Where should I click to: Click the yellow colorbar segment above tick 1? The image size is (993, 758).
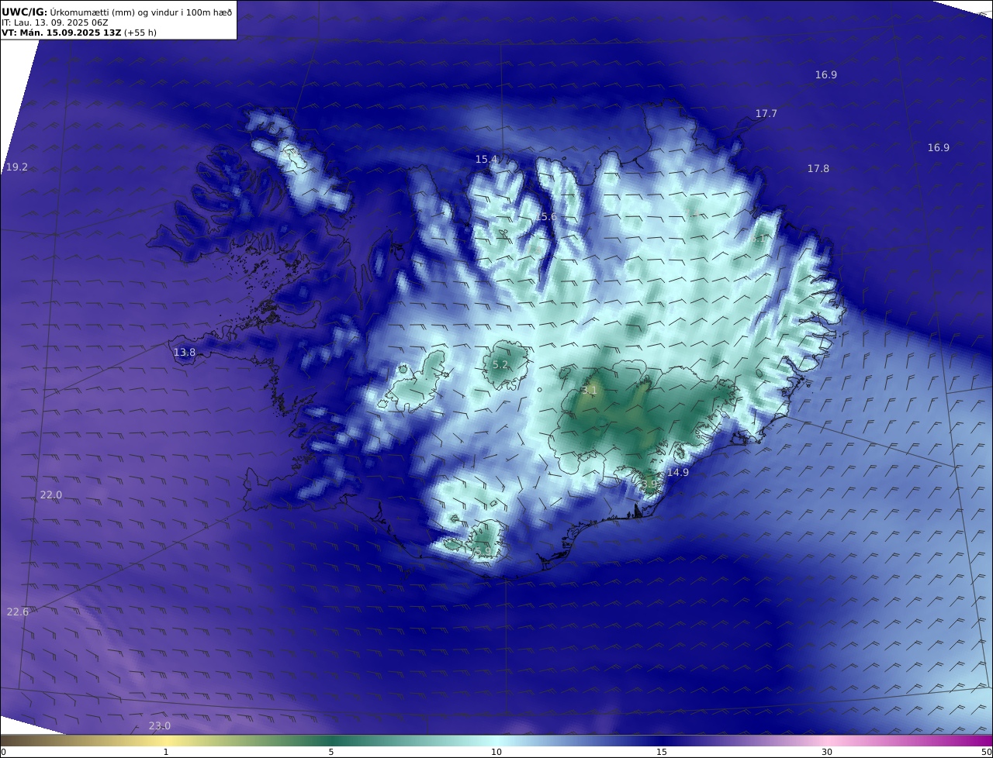tap(166, 740)
